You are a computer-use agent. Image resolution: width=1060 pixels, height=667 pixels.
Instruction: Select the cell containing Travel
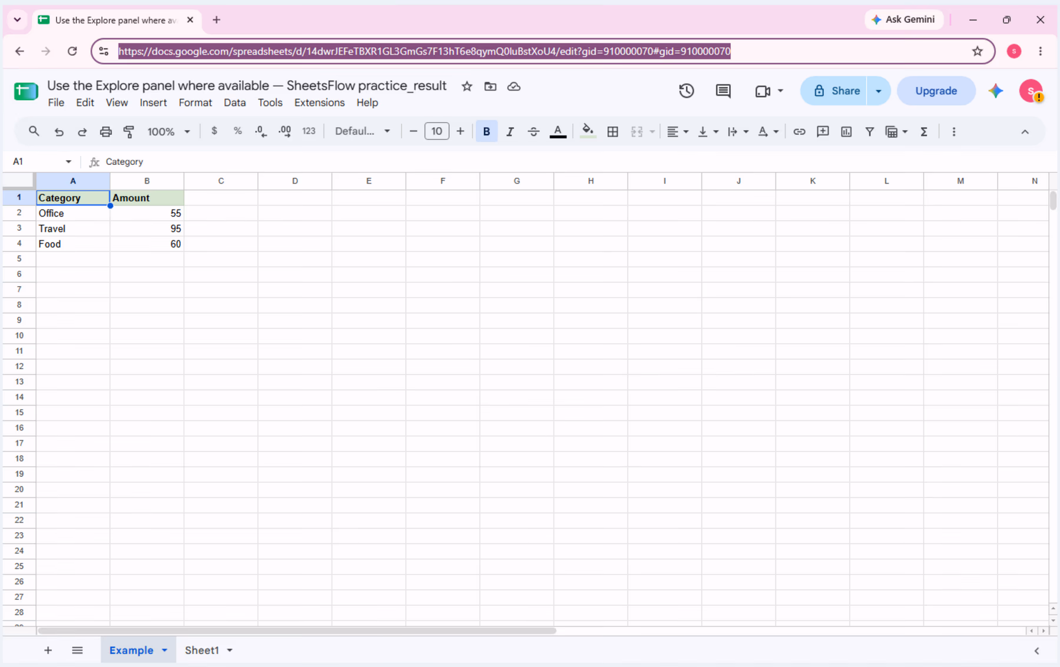[x=73, y=228]
